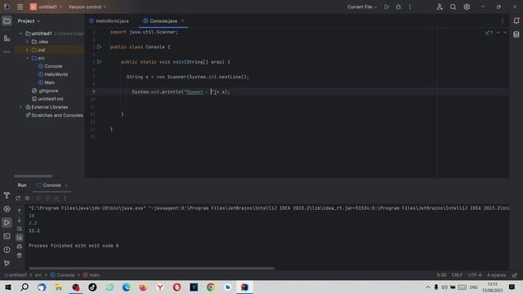Click 4 spaces indent setting
Image resolution: width=523 pixels, height=294 pixels.
tap(496, 275)
